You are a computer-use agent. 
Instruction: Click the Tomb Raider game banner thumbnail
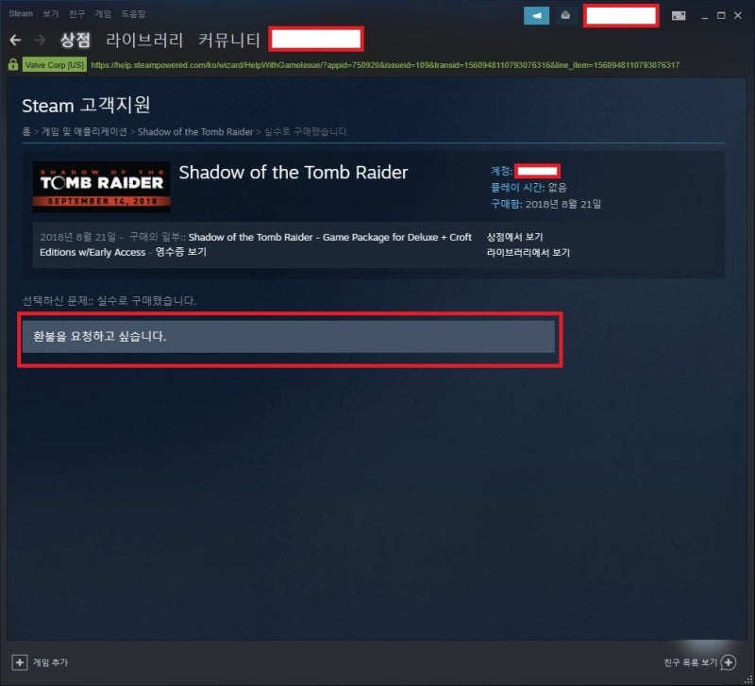[102, 187]
